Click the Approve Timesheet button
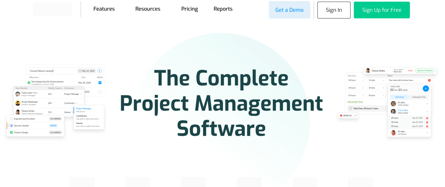The width and height of the screenshot is (445, 187). tap(425, 70)
